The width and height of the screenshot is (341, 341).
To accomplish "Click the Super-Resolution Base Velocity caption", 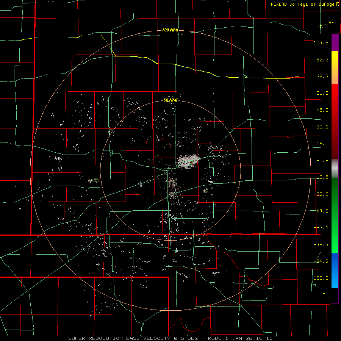I will point(170,338).
